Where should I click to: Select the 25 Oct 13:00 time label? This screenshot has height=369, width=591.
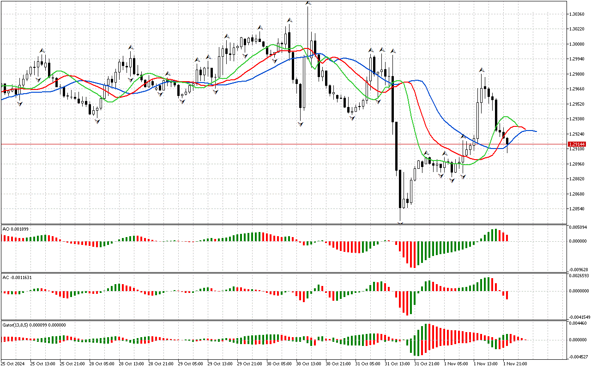click(x=42, y=363)
